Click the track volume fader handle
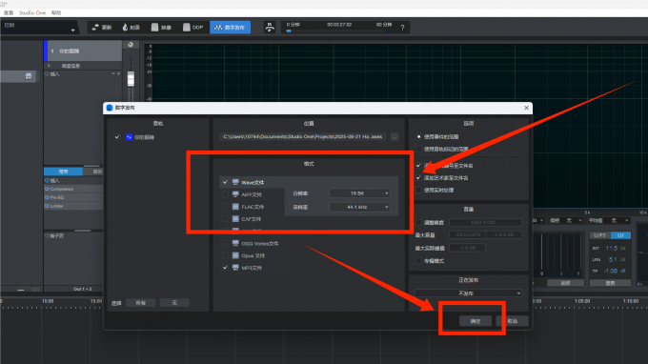Viewport: 648px width, 364px height. pos(131,79)
